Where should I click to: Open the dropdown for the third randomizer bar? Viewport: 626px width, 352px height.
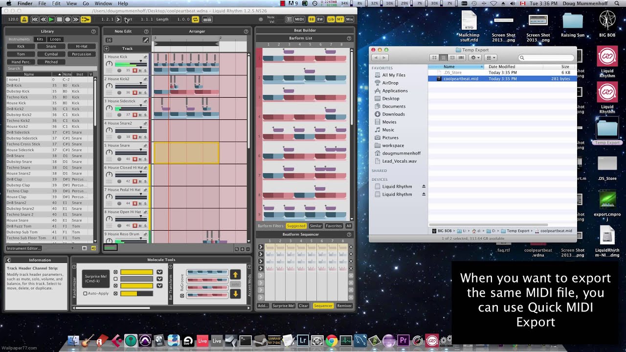(159, 286)
